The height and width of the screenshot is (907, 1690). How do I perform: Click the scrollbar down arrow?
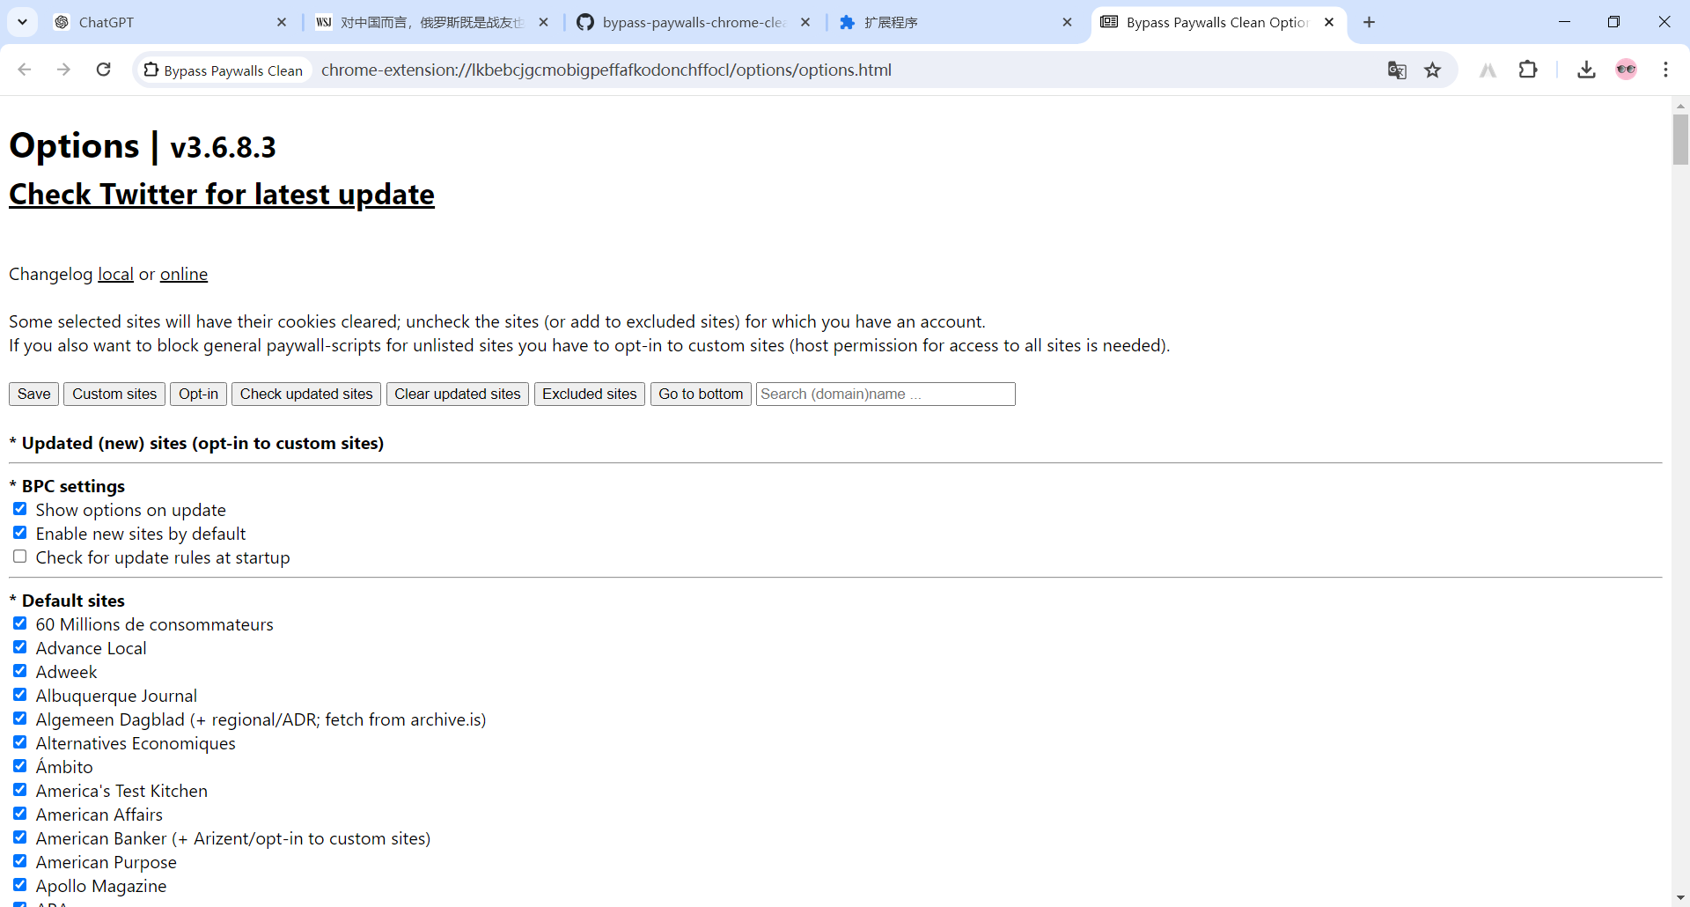click(x=1680, y=898)
